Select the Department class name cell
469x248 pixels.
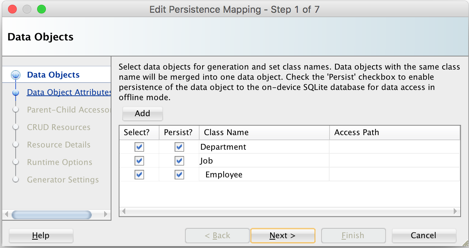tap(223, 147)
